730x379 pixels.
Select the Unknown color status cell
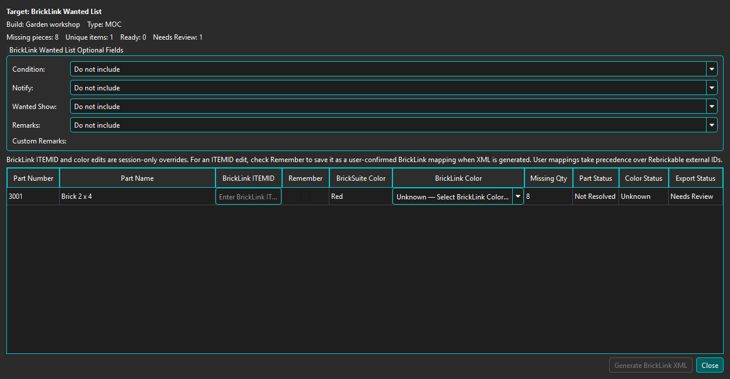pyautogui.click(x=644, y=196)
